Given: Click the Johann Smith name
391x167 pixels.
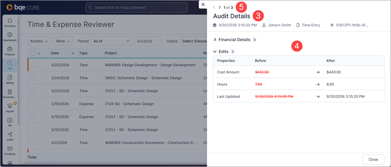Looking at the screenshot, I should (279, 25).
